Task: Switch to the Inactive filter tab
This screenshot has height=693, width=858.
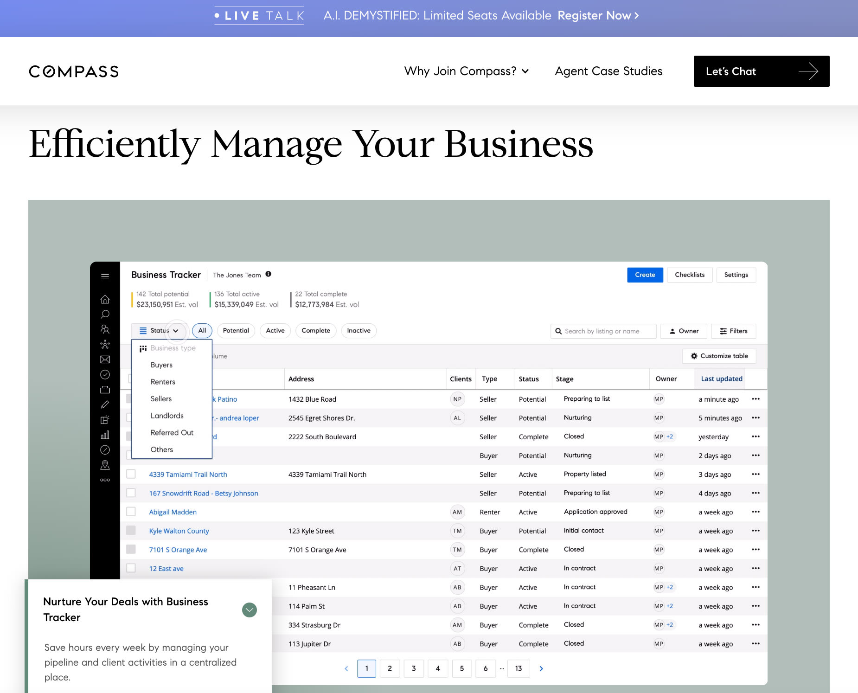Action: pos(359,331)
